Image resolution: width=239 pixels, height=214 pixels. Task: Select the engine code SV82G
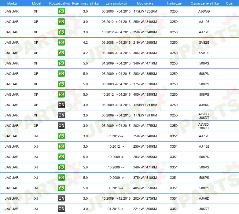pos(204,42)
